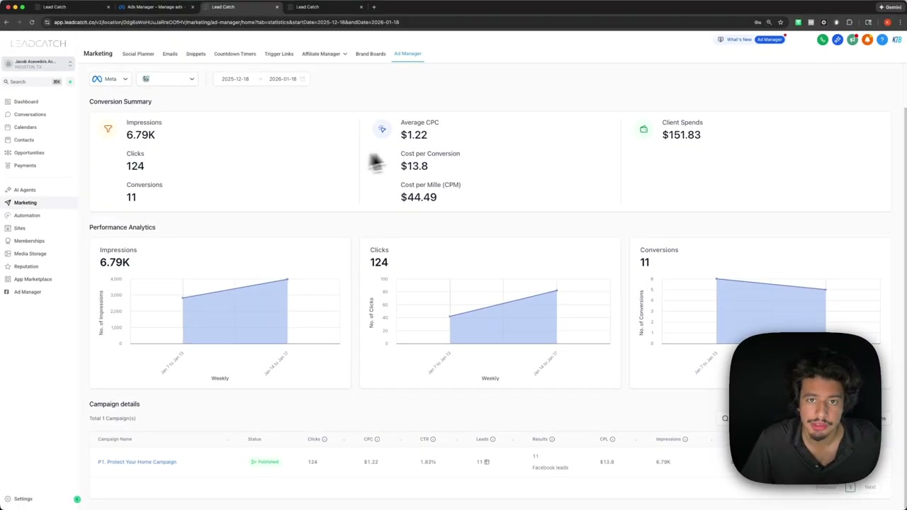Click the Facebook leads results text

(x=550, y=467)
